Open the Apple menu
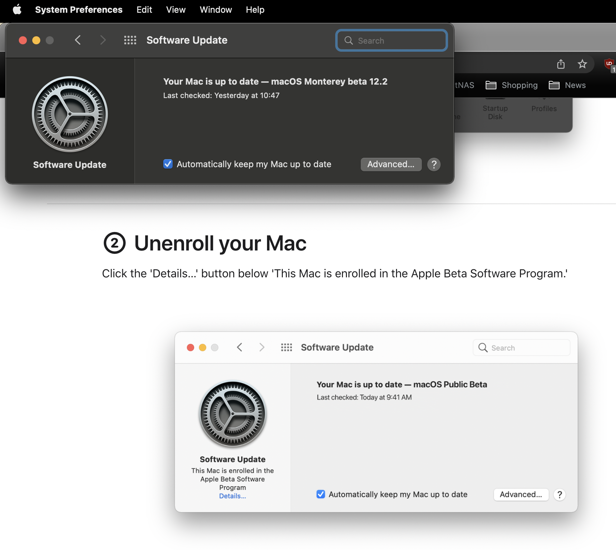Viewport: 616px width, 550px height. pyautogui.click(x=17, y=10)
